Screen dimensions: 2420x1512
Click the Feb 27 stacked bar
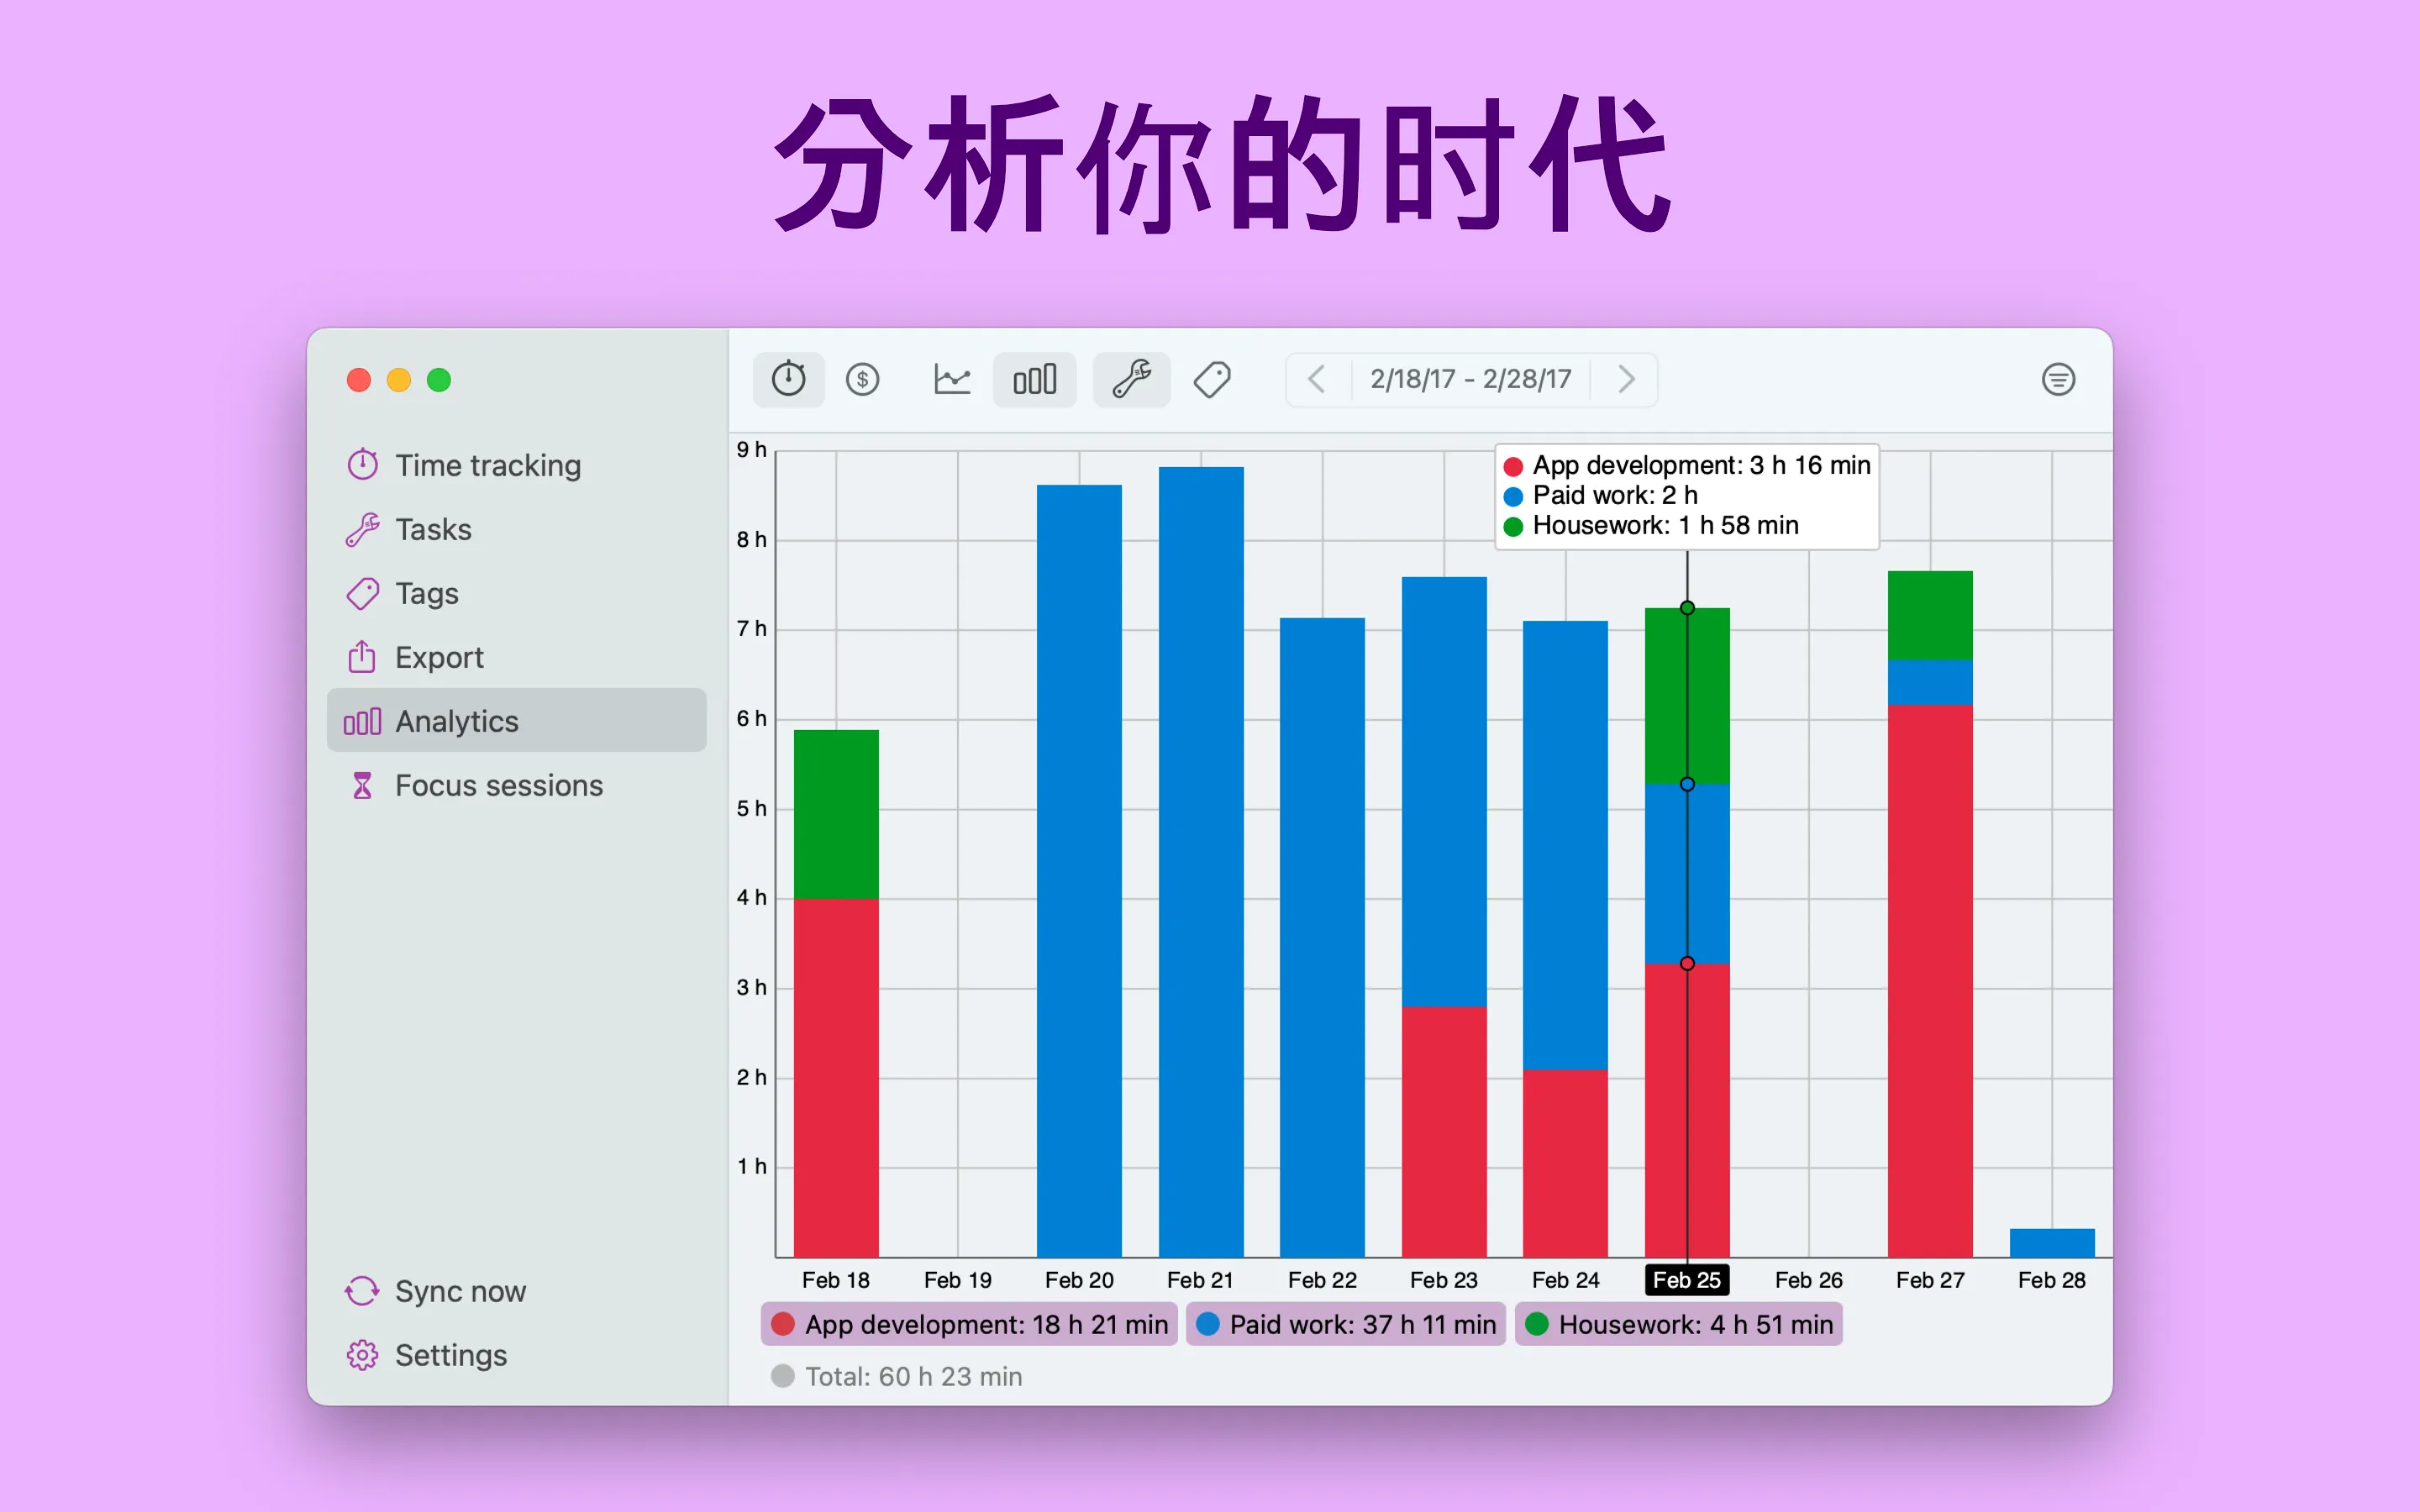click(x=1930, y=914)
